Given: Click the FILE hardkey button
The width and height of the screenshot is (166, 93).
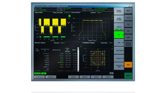Looking at the screenshot, I should (x=128, y=24).
